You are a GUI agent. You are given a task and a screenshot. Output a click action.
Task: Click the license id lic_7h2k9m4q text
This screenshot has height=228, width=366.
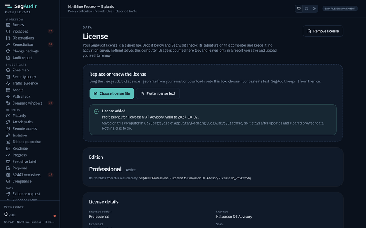coord(241,178)
